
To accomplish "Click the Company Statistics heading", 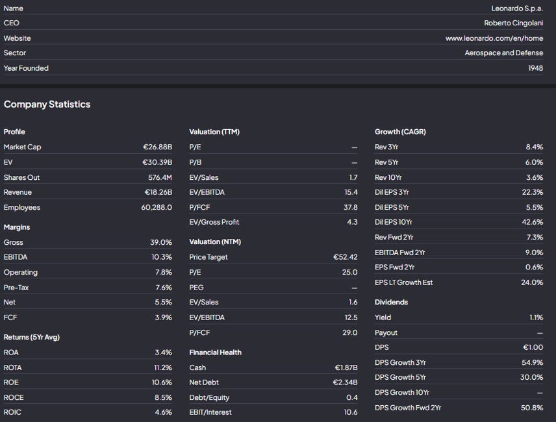I will tap(47, 105).
